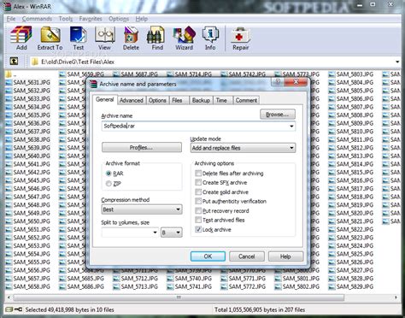Image resolution: width=405 pixels, height=318 pixels.
Task: Click the Delete toolbar icon
Action: [131, 38]
